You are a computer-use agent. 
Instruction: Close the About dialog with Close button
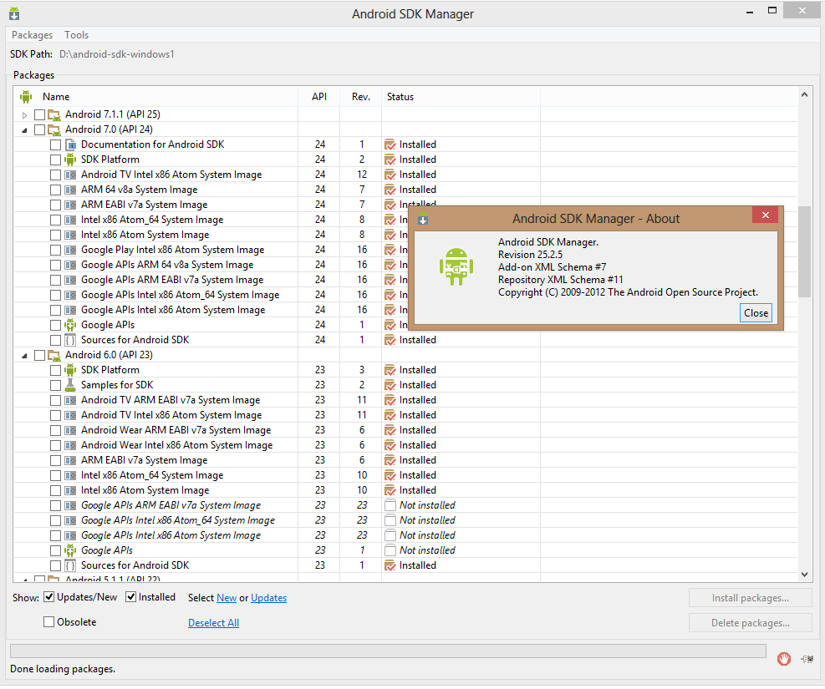point(756,313)
